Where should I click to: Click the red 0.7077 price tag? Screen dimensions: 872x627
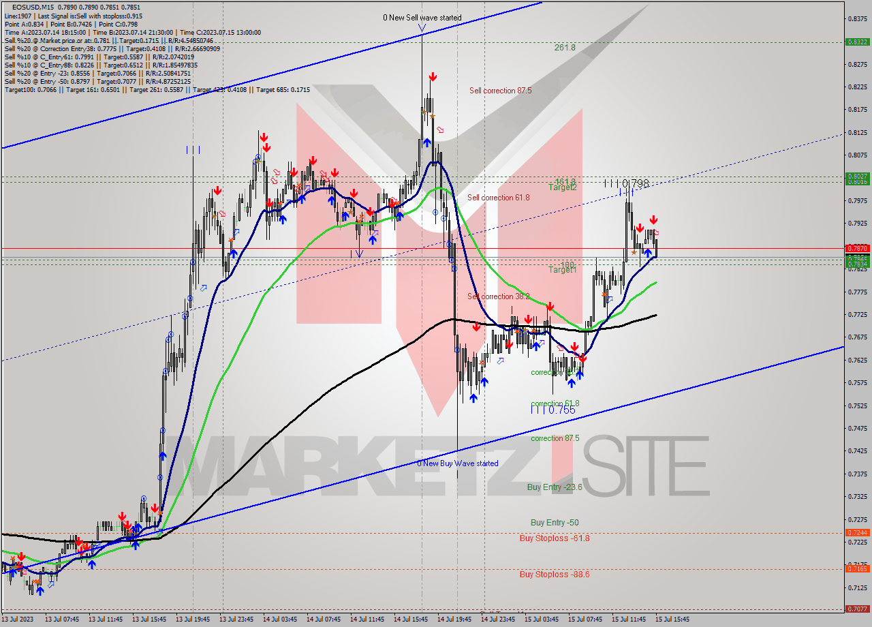point(856,609)
